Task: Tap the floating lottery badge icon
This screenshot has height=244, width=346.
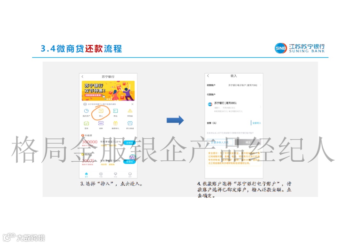Action: click(132, 157)
